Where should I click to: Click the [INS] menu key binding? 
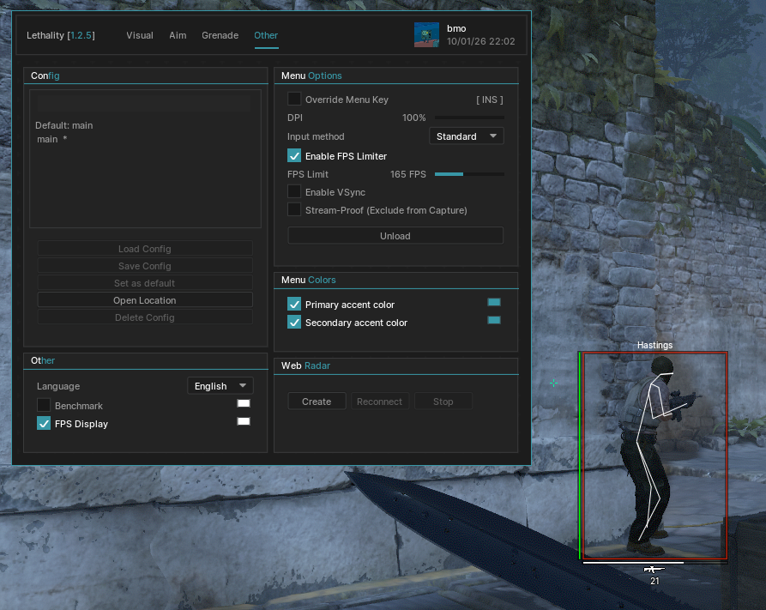(489, 100)
